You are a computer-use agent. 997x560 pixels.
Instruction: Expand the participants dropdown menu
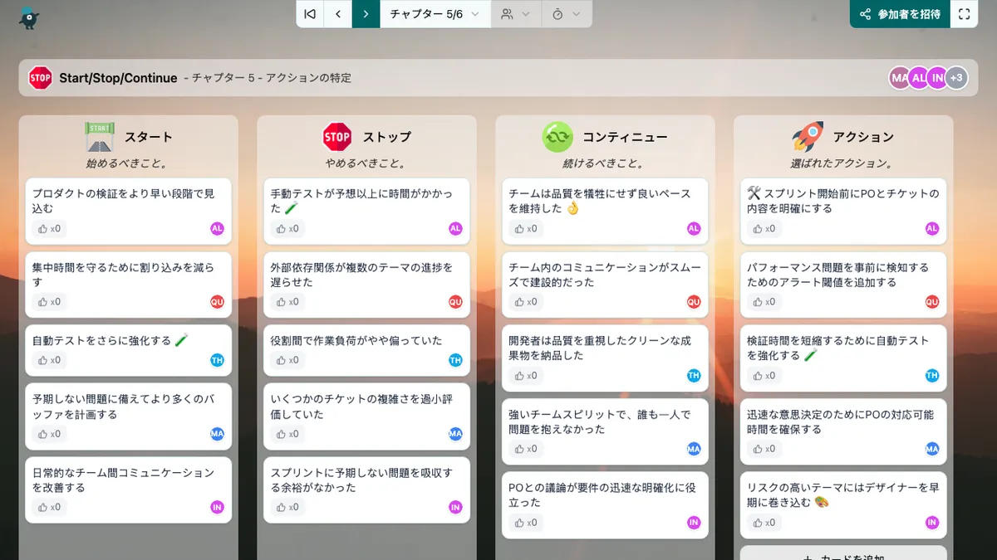[x=516, y=14]
